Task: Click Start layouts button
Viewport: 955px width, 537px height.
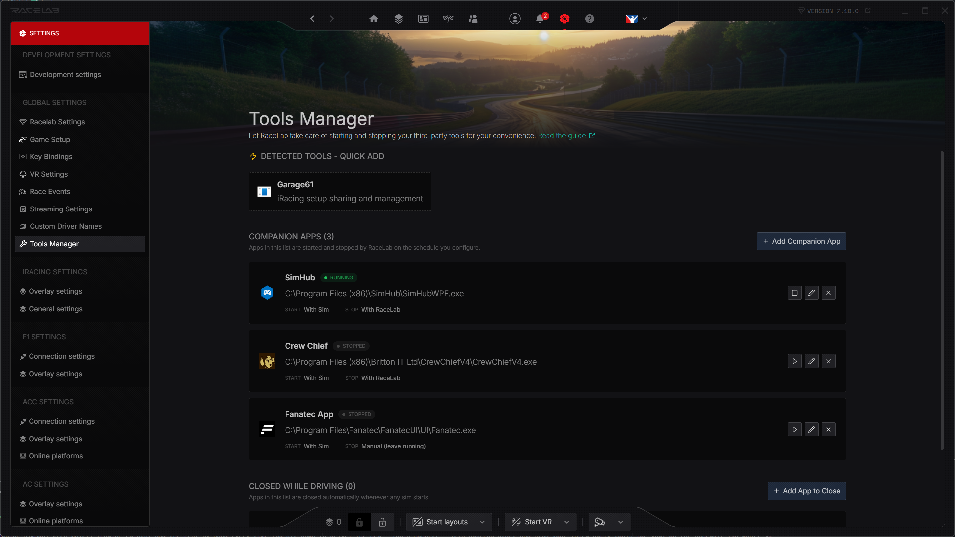Action: (440, 522)
